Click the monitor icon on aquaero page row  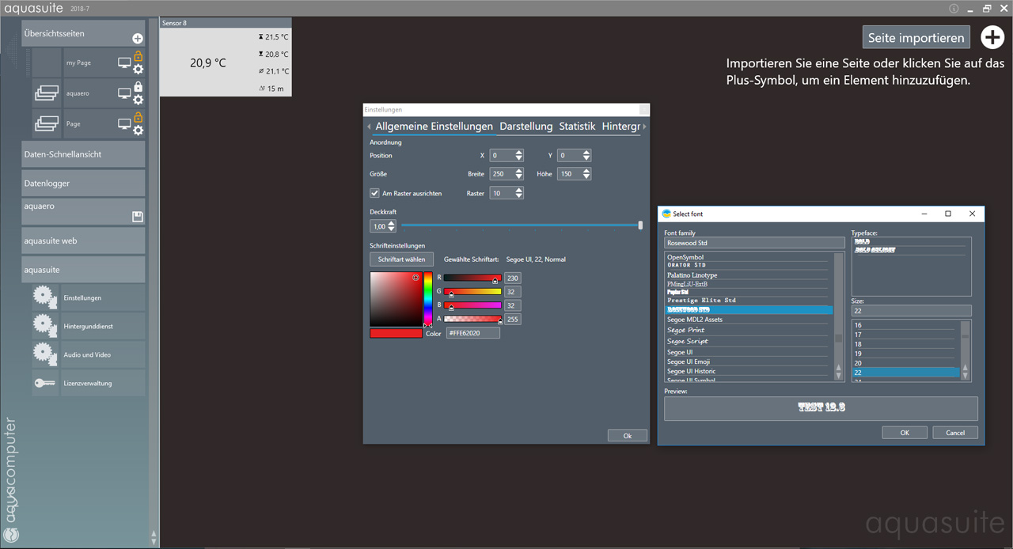(124, 93)
